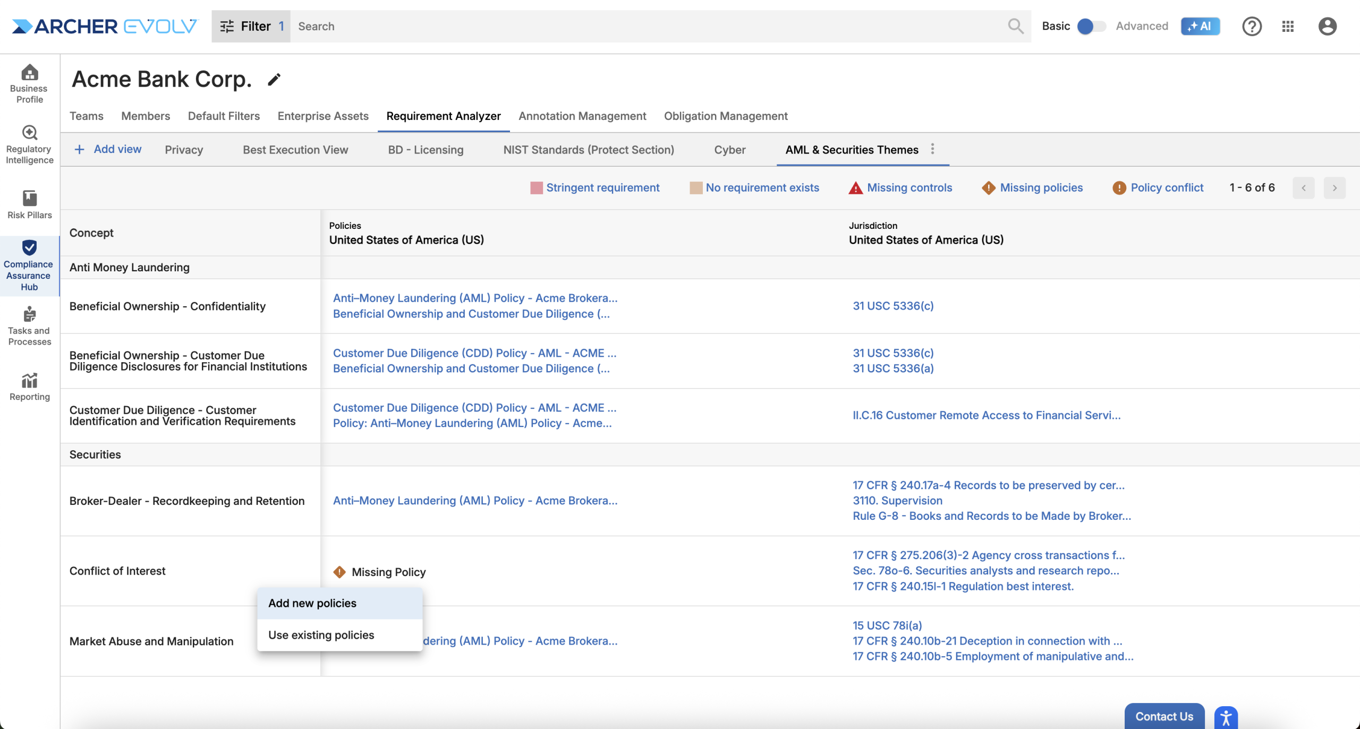Toggle the Policy conflict legend filter
The image size is (1360, 729).
click(1158, 188)
